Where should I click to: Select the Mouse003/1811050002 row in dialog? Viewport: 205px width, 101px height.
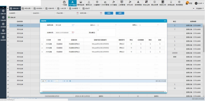[x=103, y=48]
